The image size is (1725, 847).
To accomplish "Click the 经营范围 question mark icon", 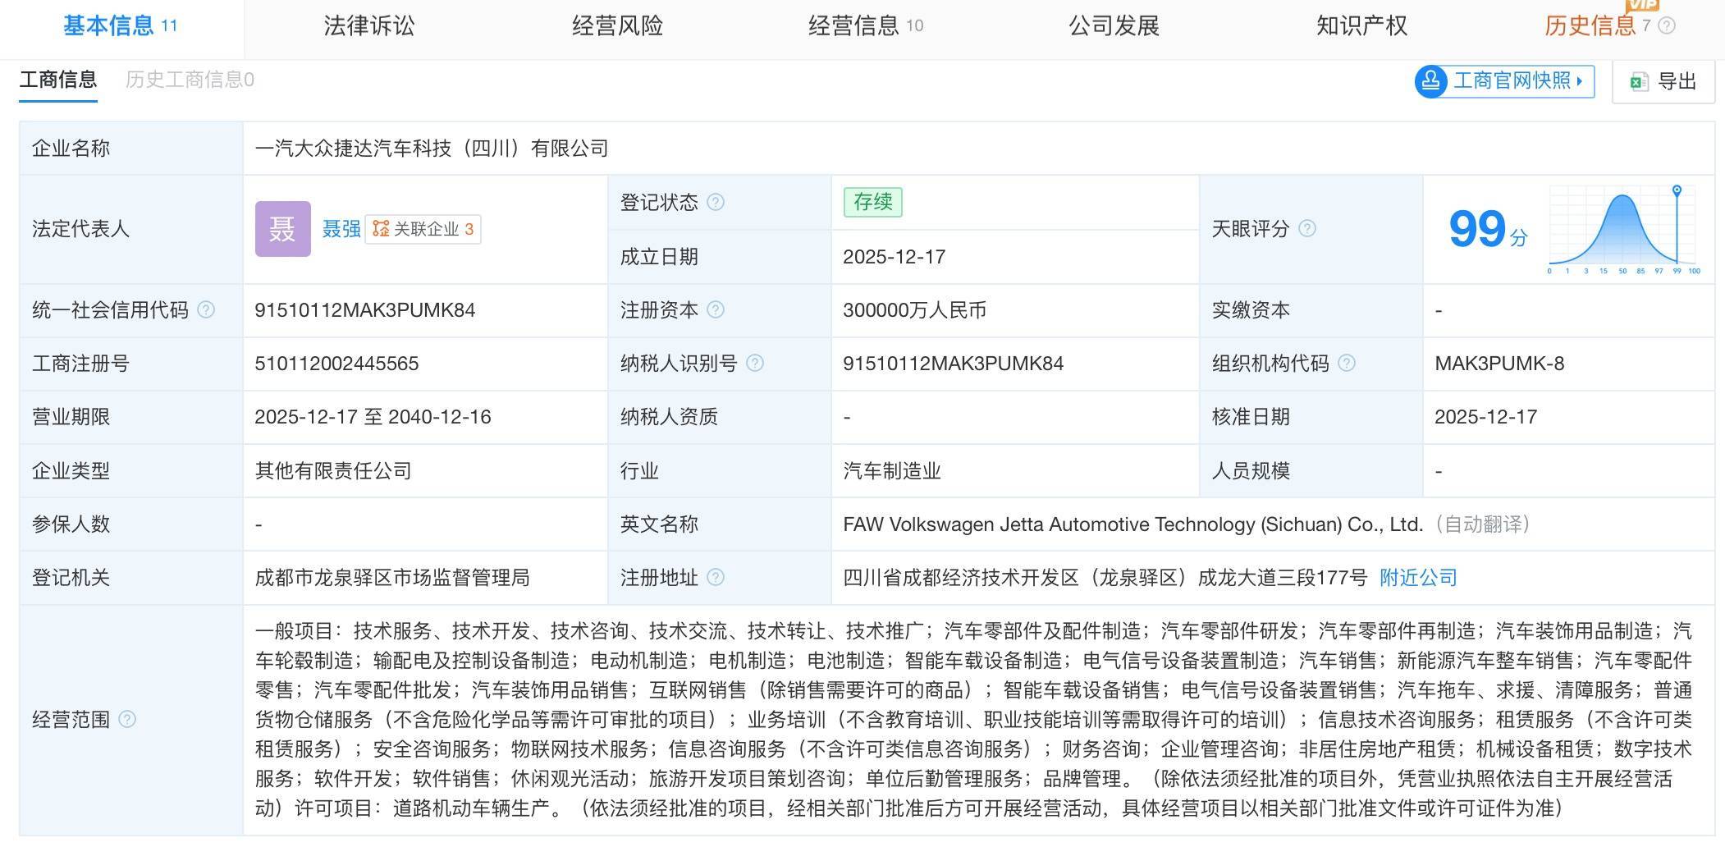I will point(128,721).
